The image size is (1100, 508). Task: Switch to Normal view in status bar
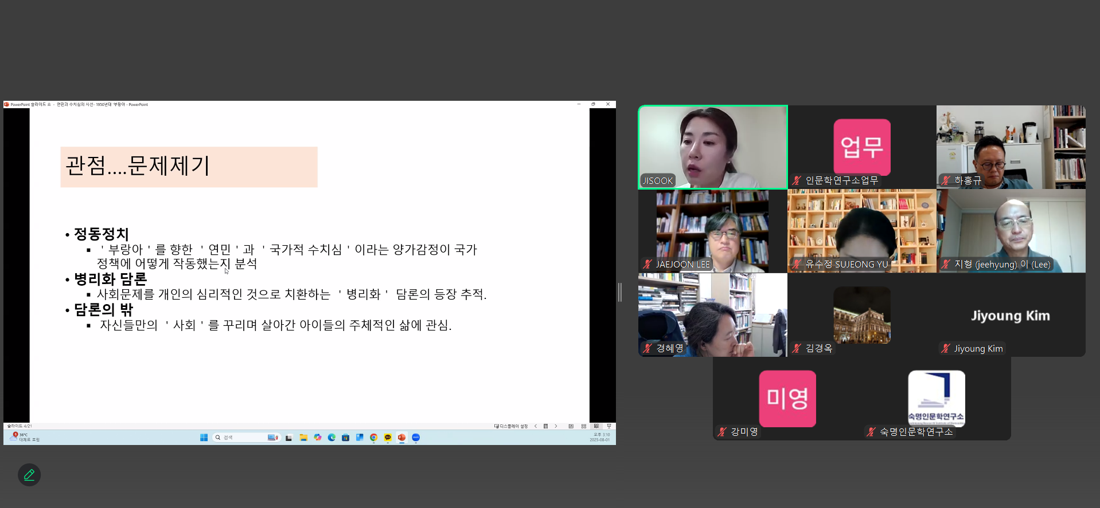571,426
